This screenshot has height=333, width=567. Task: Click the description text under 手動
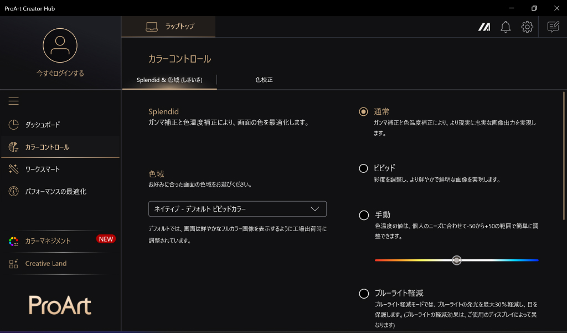(x=456, y=231)
